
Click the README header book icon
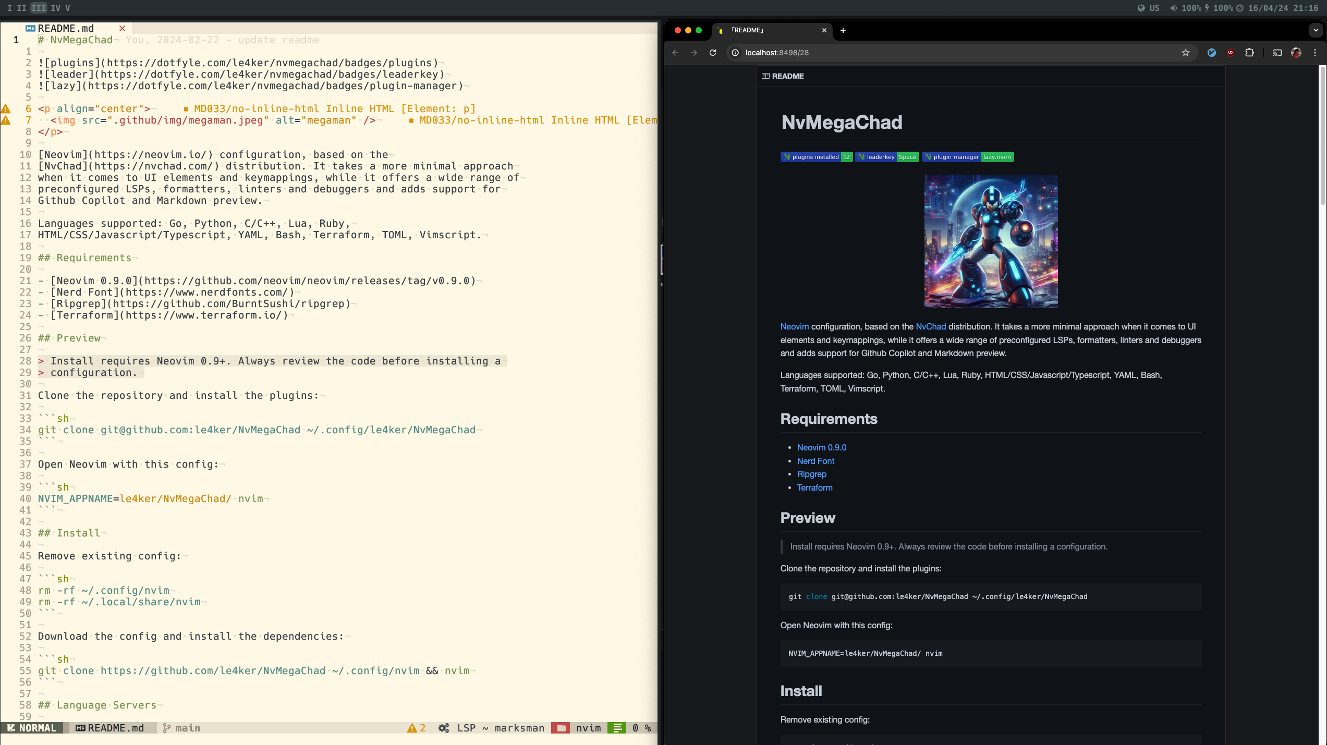point(765,76)
